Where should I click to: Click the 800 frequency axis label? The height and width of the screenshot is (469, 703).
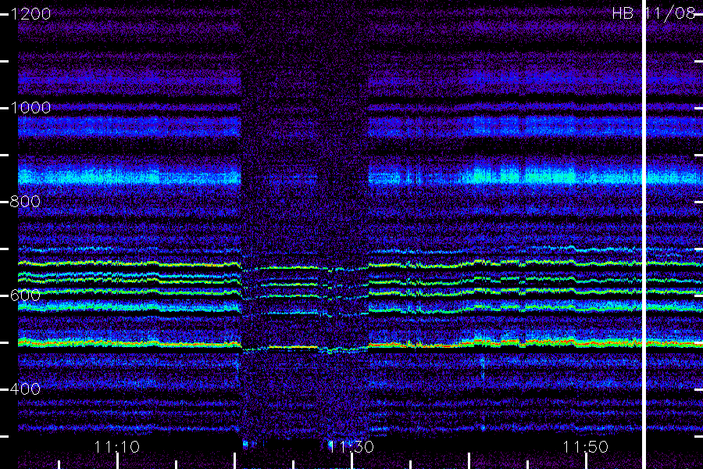pyautogui.click(x=25, y=201)
